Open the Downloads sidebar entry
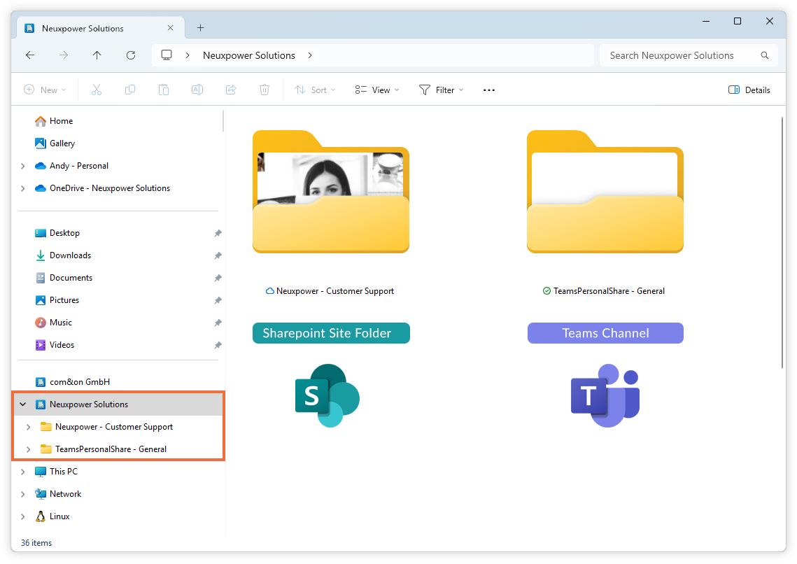Screen dimensions: 797x564 (70, 255)
